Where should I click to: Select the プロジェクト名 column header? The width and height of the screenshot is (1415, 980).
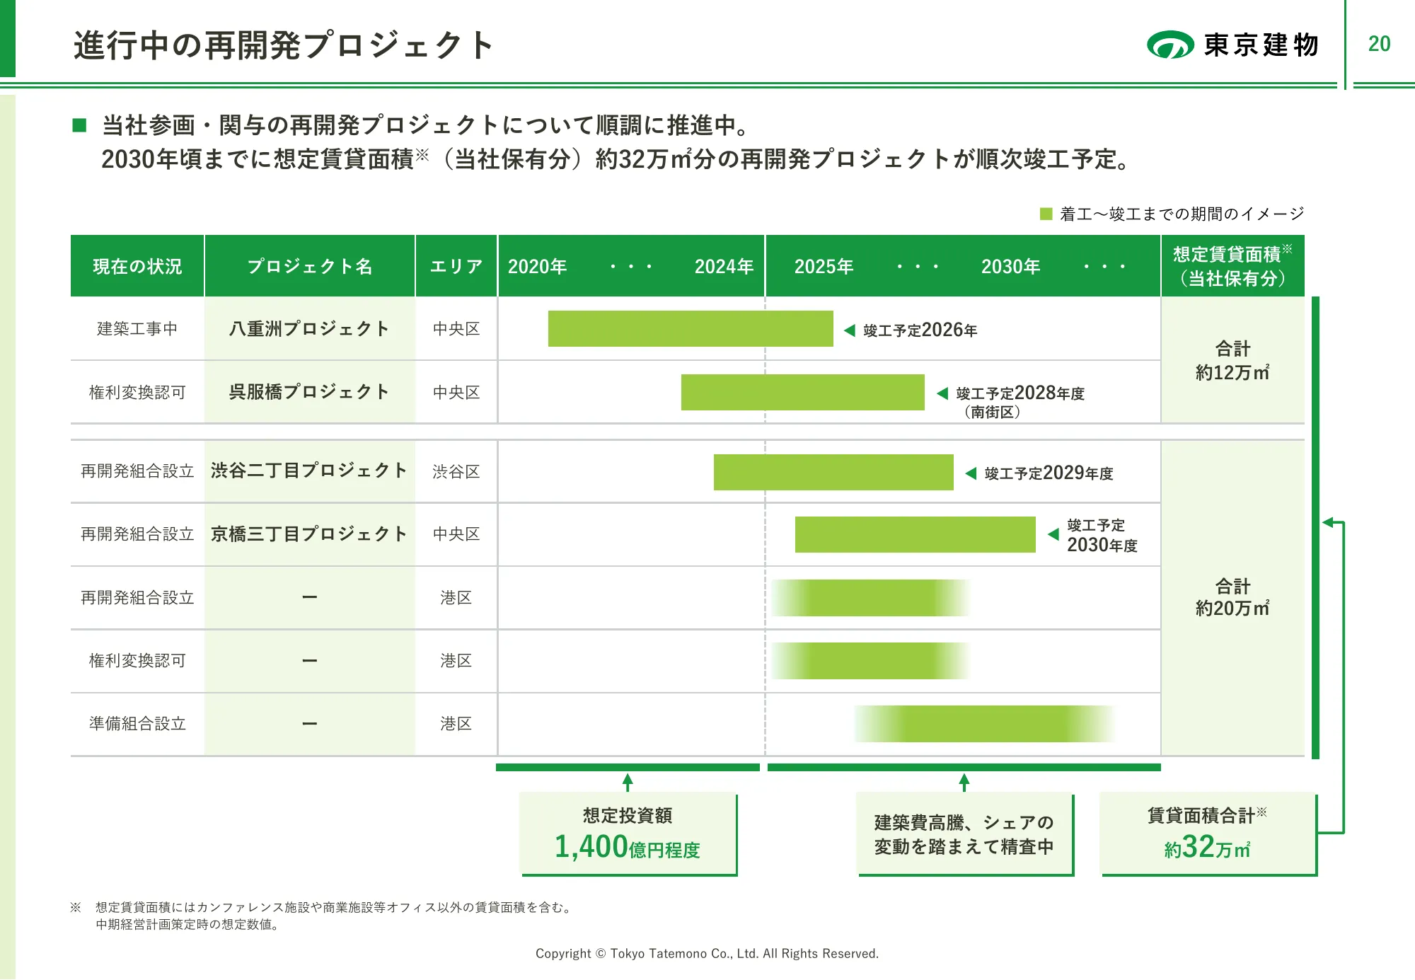[309, 267]
